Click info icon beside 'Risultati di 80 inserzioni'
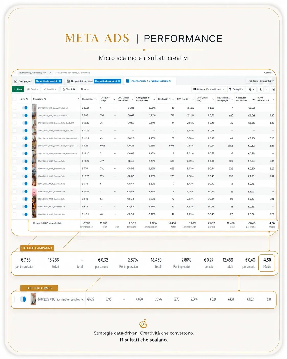The height and width of the screenshot is (359, 287). click(x=60, y=223)
